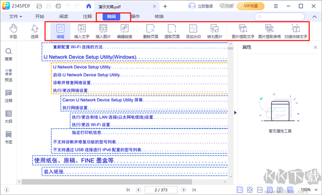Collapse the properties panel with the arrow
This screenshot has width=322, height=195.
[235, 113]
